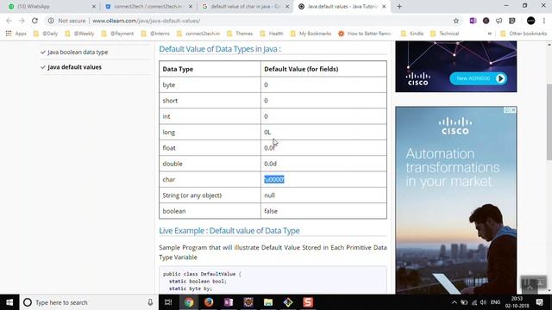Open the Technical bookmark folder

[x=445, y=34]
